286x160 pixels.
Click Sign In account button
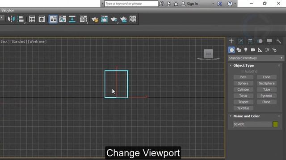tap(189, 4)
